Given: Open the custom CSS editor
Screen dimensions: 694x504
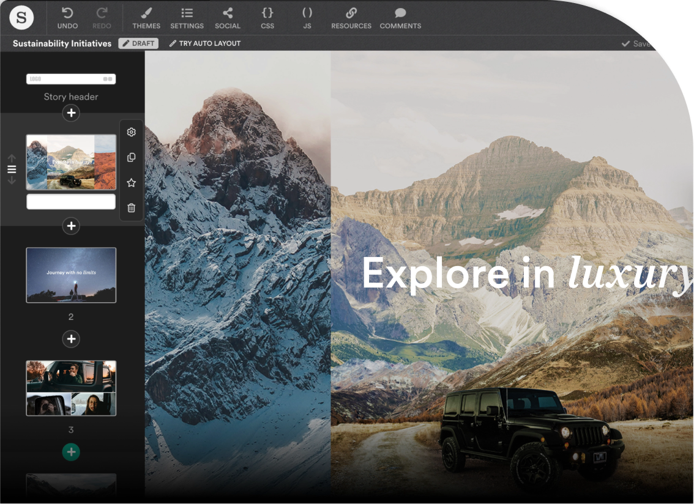Looking at the screenshot, I should pyautogui.click(x=267, y=17).
